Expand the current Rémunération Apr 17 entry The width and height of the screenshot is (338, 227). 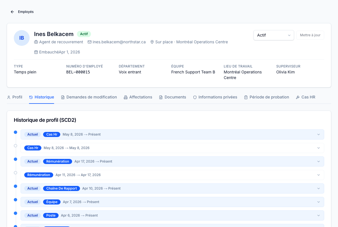172,161
